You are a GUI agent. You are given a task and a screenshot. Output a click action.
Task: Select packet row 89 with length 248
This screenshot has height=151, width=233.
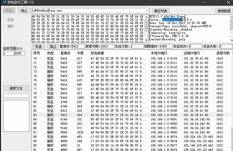pos(131,141)
